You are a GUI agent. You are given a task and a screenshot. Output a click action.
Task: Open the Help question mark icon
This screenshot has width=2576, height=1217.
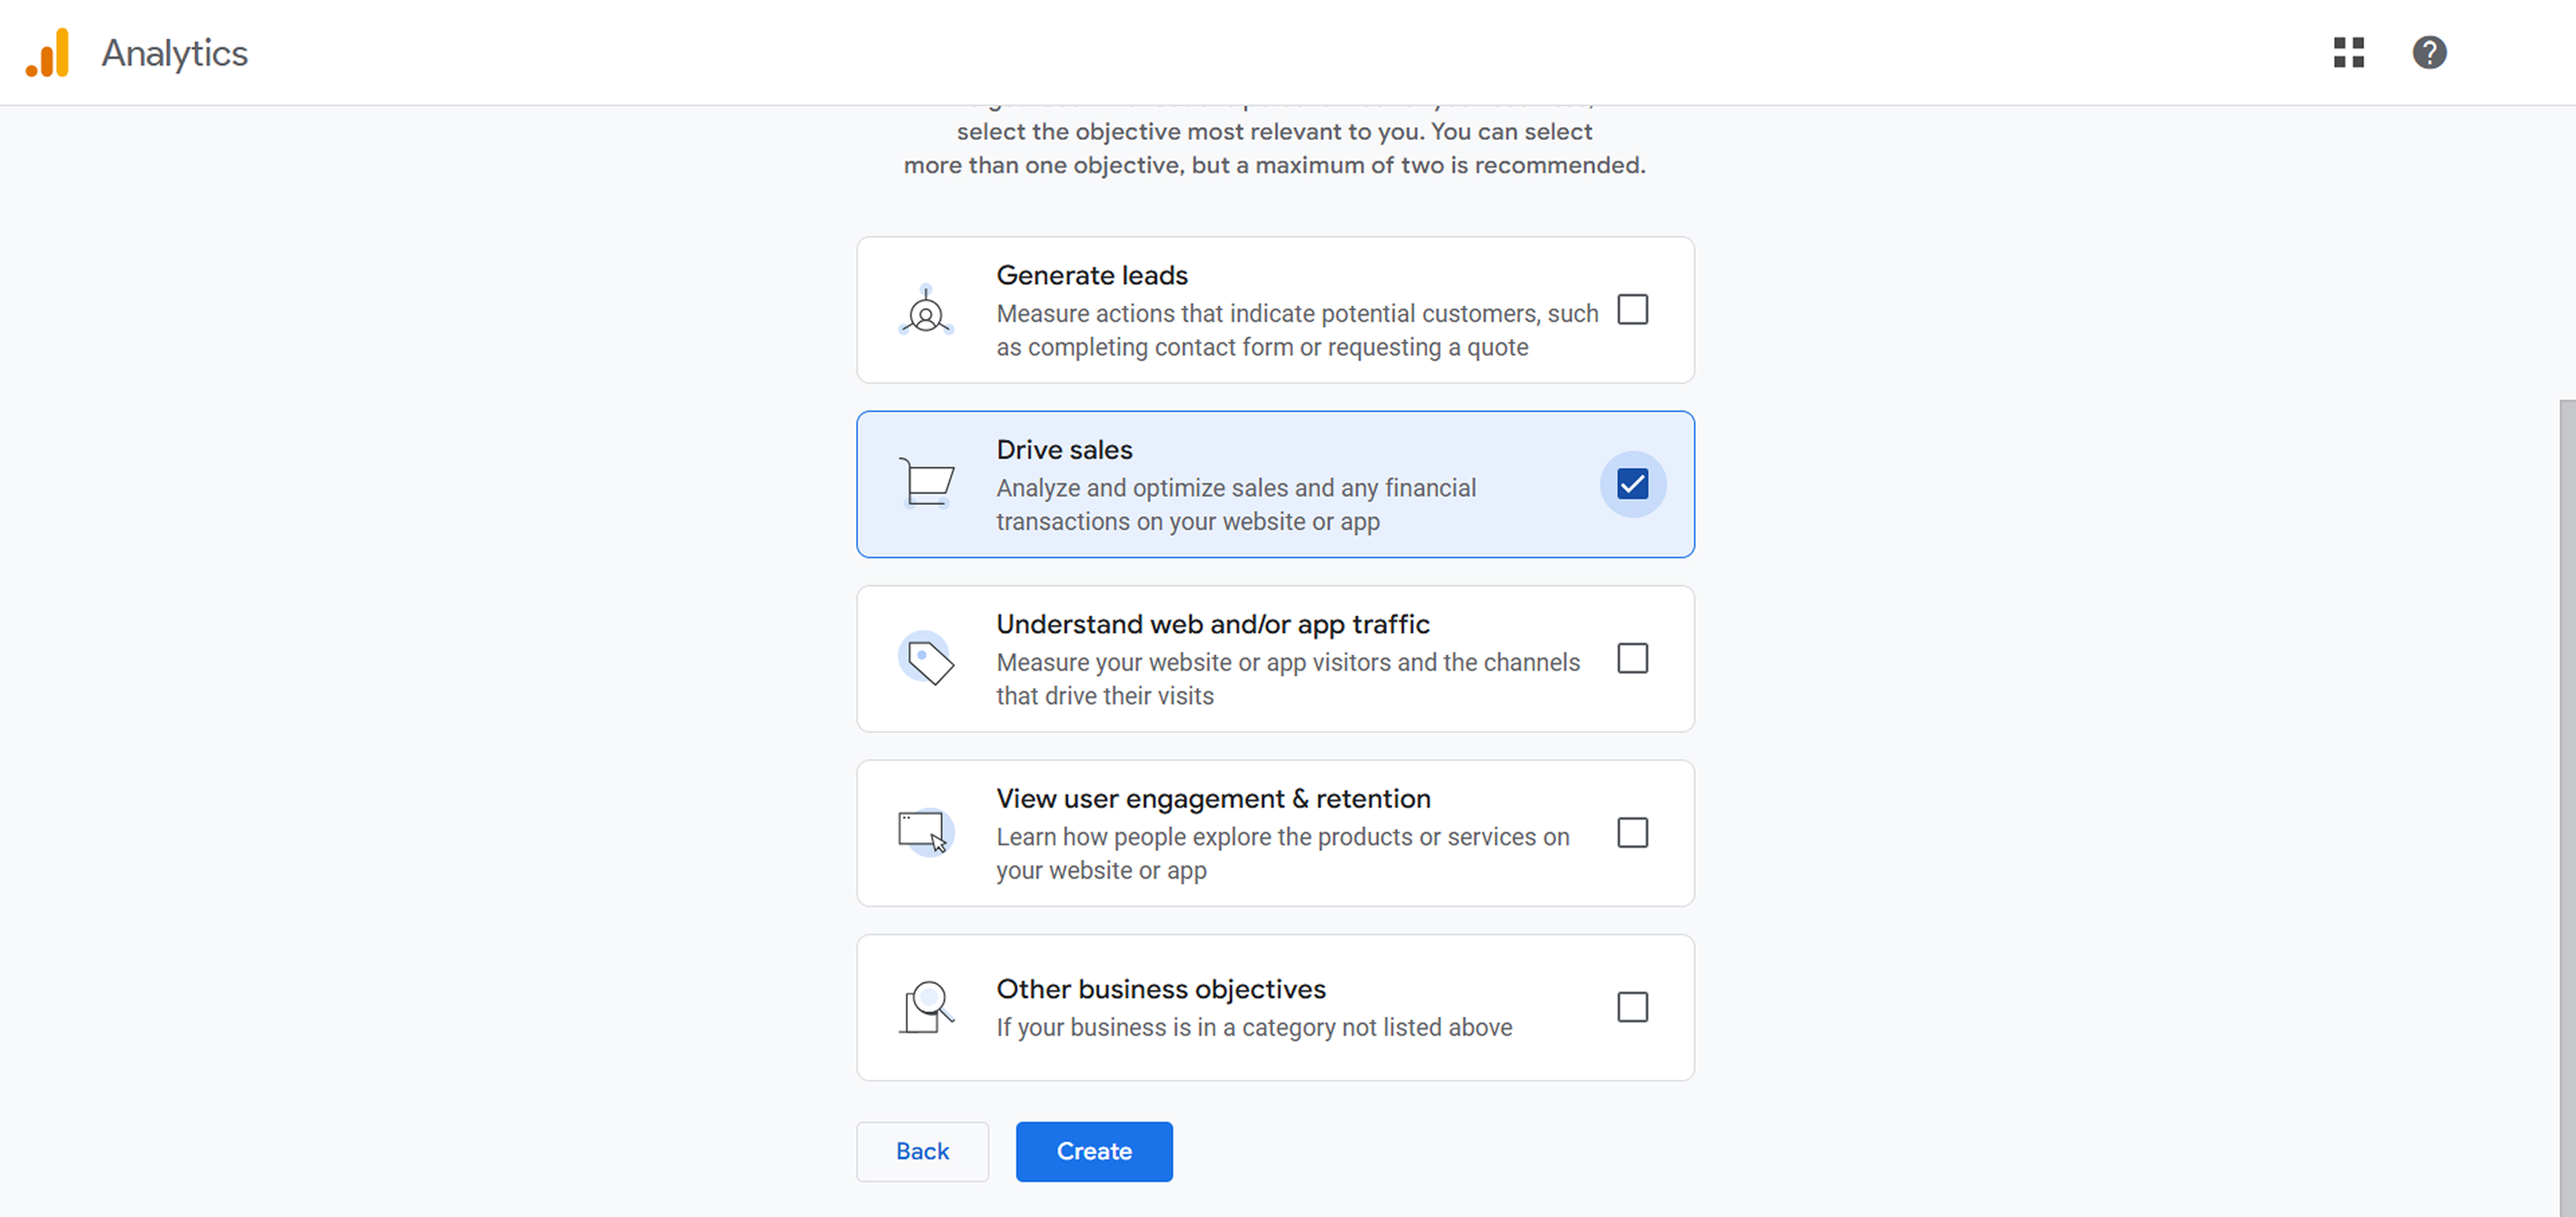[2429, 52]
